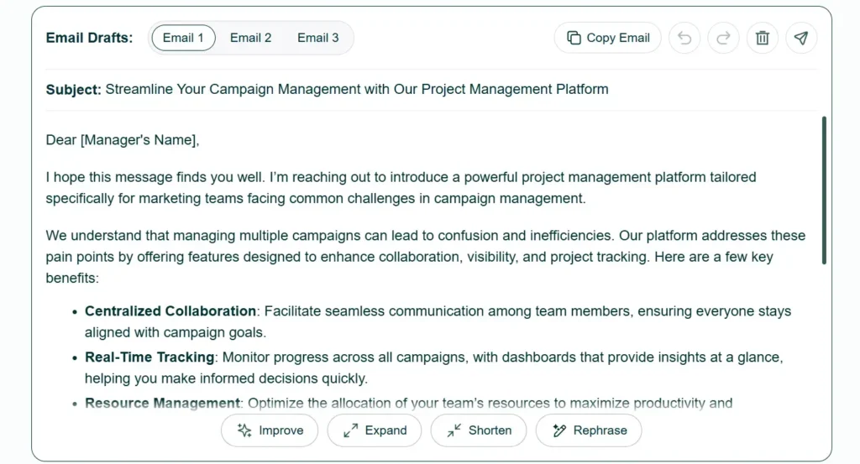Click the [Manager's Name] placeholder

[139, 140]
